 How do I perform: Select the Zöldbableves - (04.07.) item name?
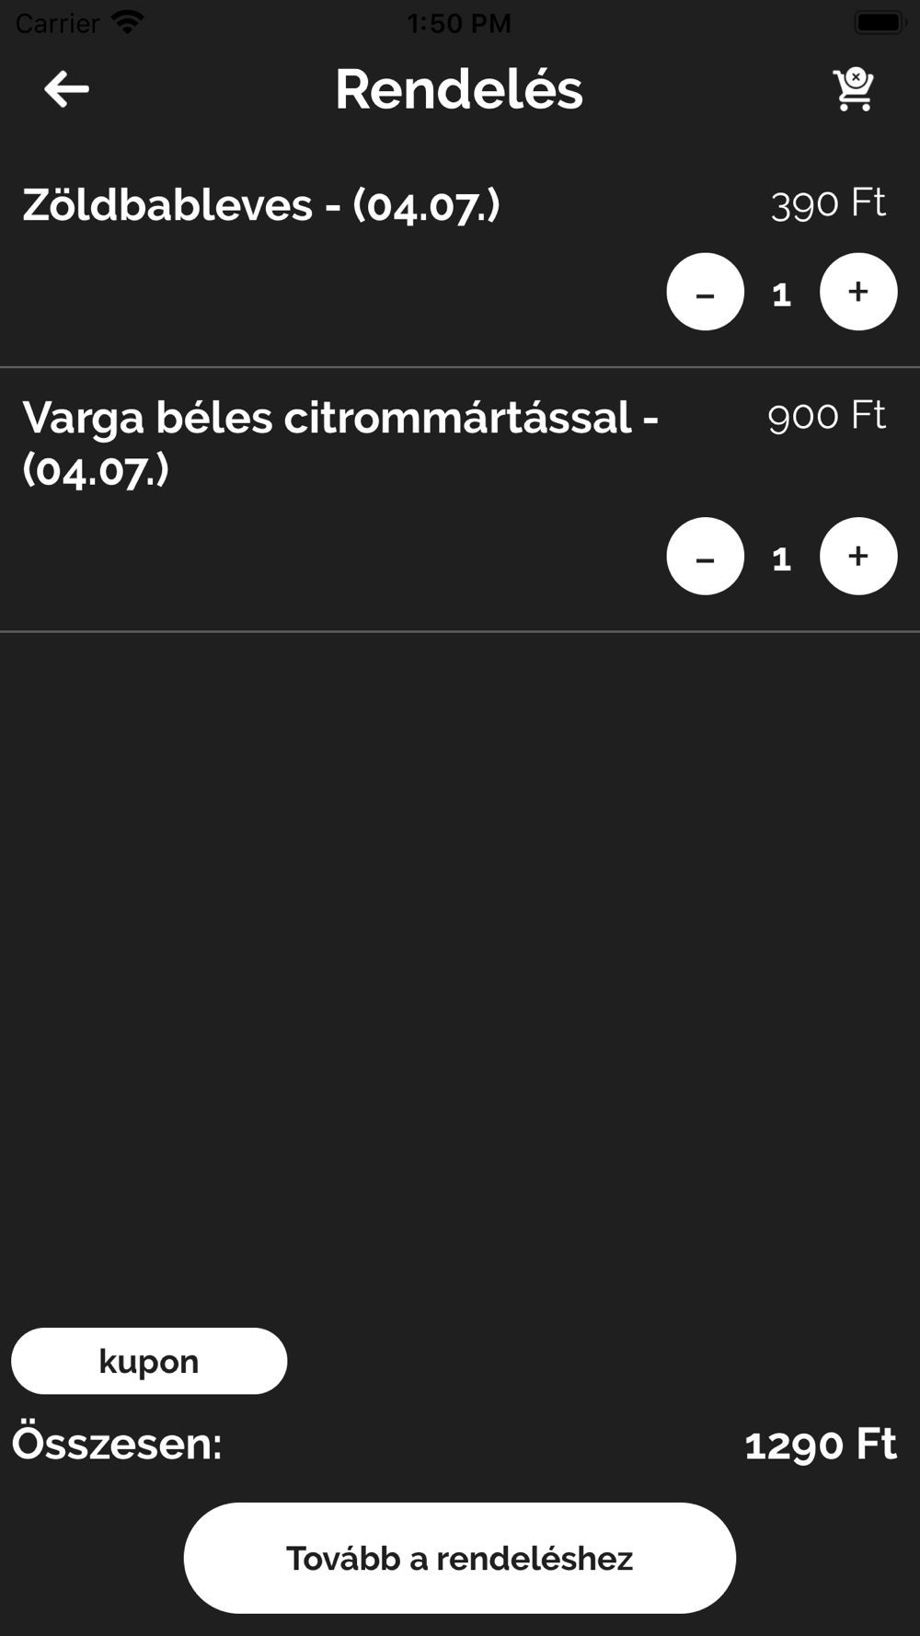(261, 205)
